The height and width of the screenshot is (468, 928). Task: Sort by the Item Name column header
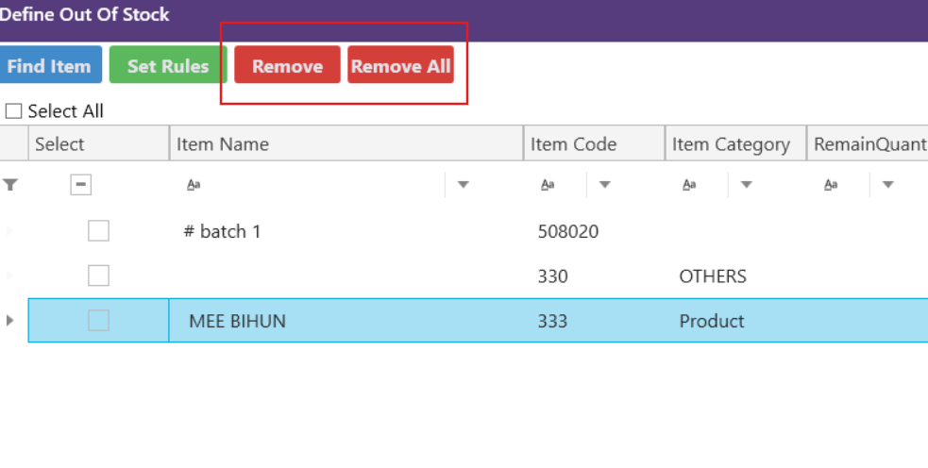coord(346,144)
